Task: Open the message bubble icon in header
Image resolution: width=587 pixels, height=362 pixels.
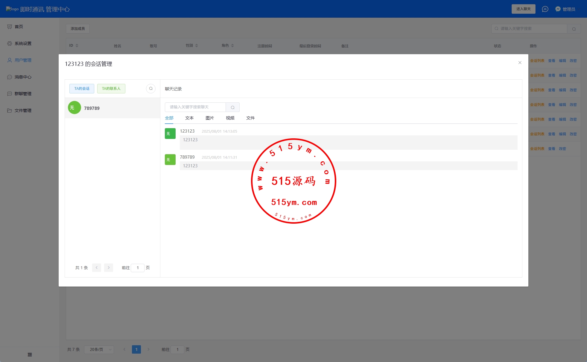Action: click(545, 9)
